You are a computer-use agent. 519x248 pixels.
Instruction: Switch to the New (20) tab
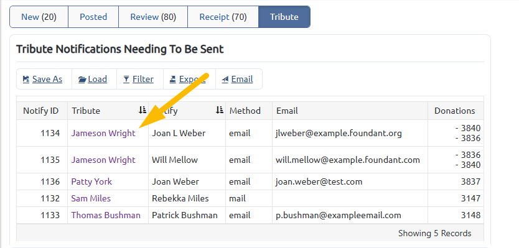click(x=39, y=17)
